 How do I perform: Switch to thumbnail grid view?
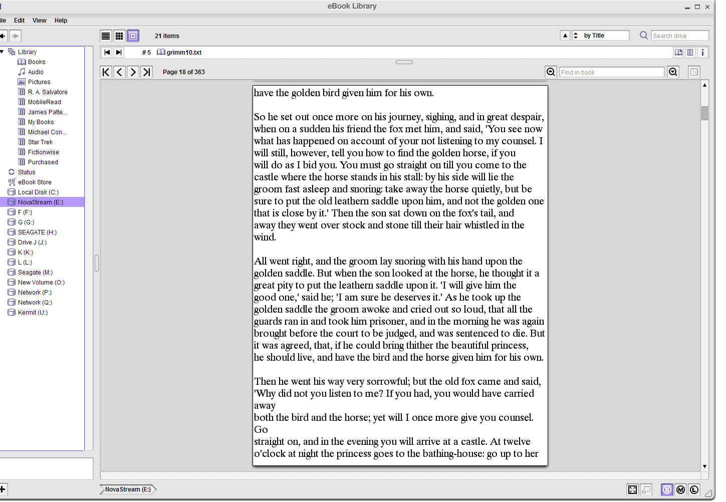(x=119, y=36)
